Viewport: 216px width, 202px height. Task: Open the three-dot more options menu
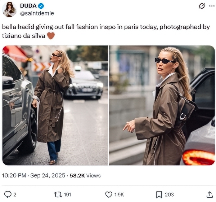tap(212, 6)
